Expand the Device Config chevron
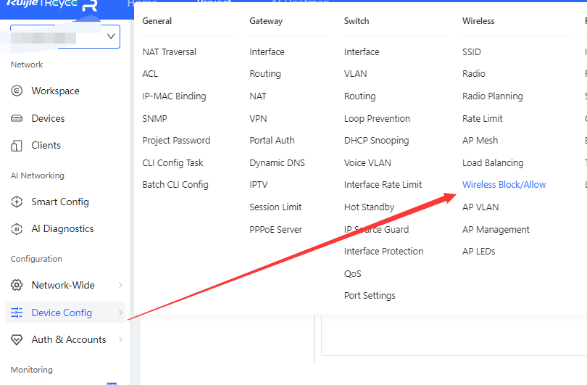Screen dimensions: 587x385 coord(120,312)
